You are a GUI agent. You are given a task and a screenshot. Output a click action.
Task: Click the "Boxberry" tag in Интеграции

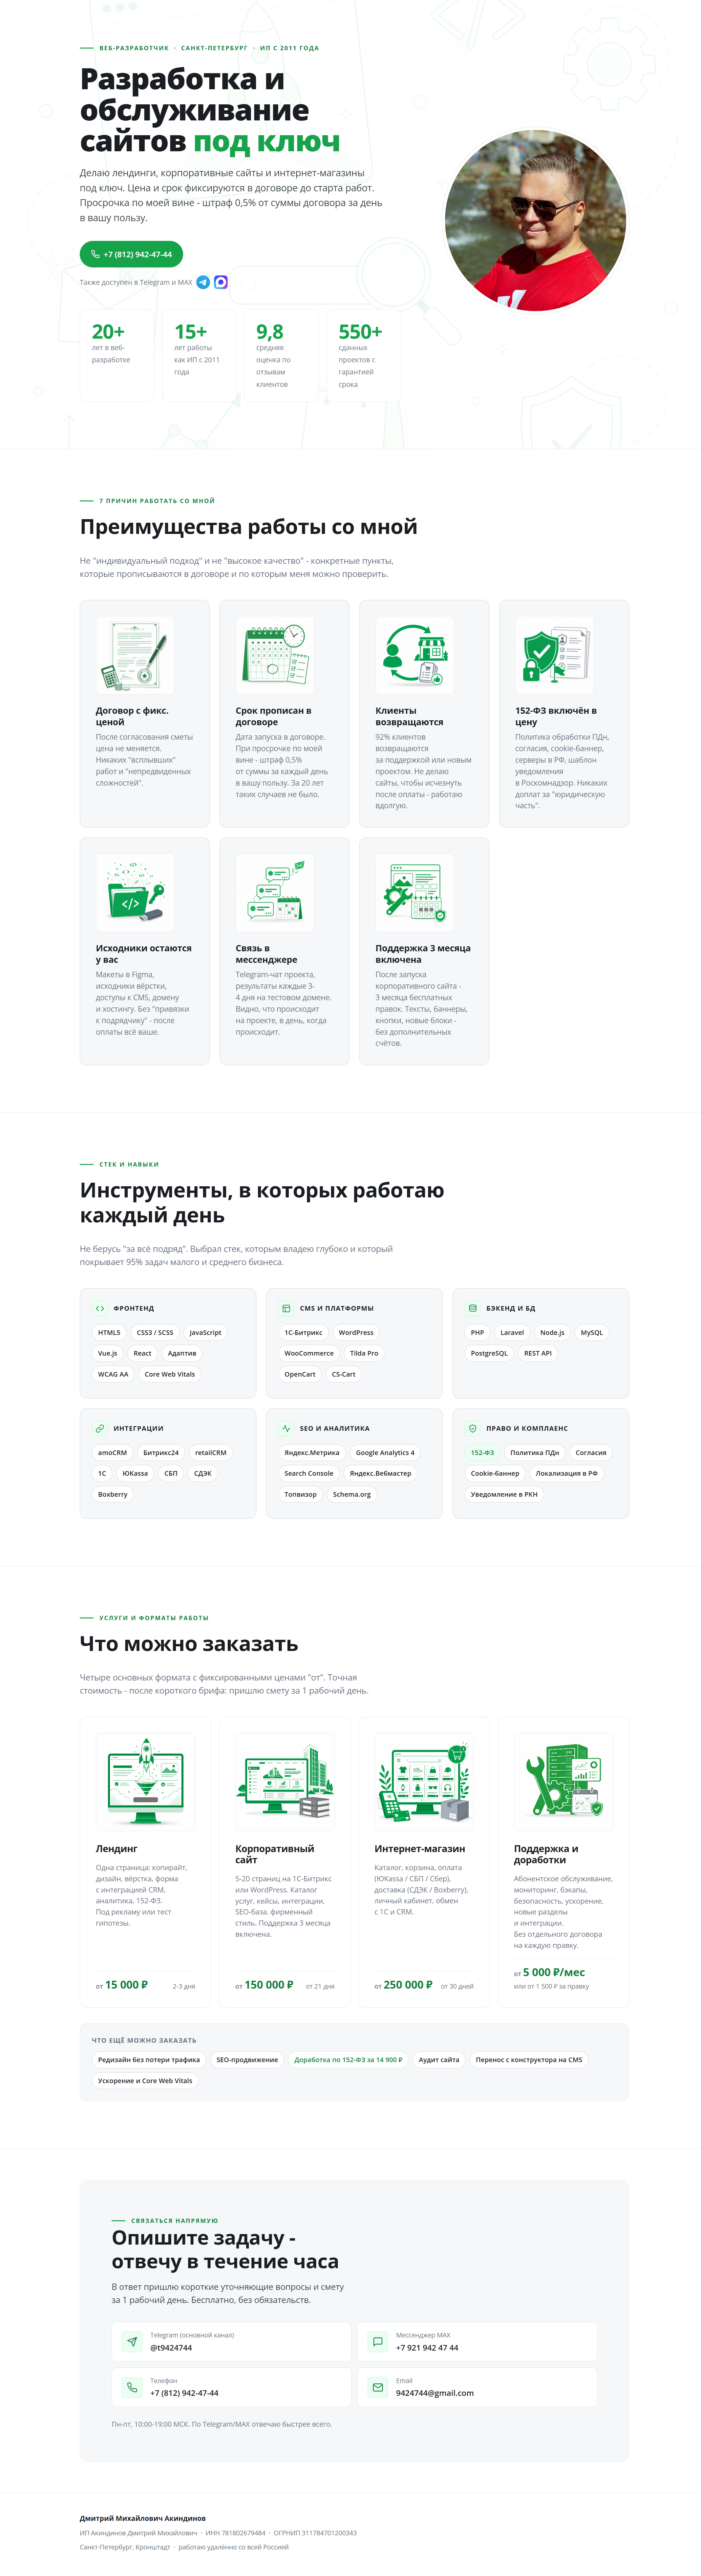pyautogui.click(x=113, y=1494)
